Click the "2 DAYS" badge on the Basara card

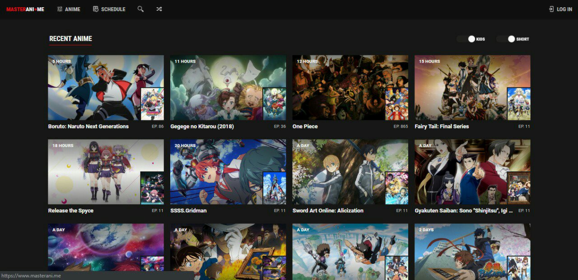426,230
